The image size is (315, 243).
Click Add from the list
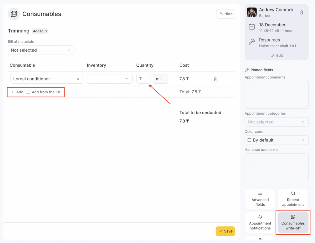point(43,92)
